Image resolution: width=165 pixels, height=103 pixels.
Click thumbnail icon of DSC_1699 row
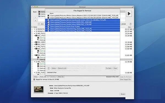(36, 42)
